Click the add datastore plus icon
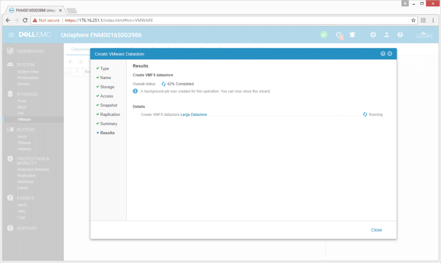The height and width of the screenshot is (263, 441). click(70, 62)
